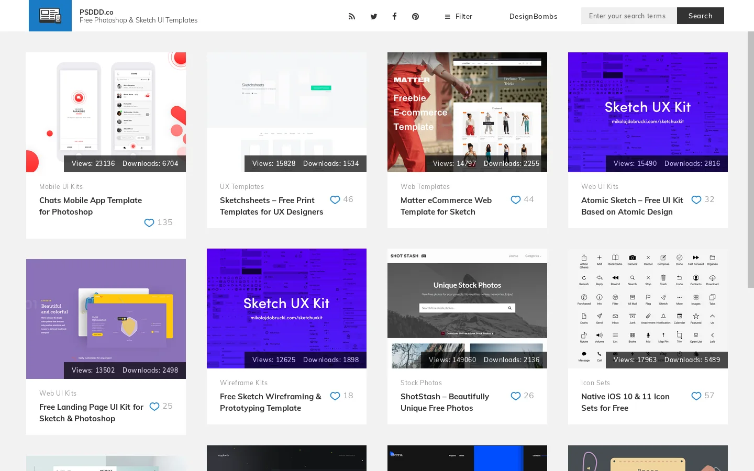Image resolution: width=754 pixels, height=471 pixels.
Task: Open Web UI Kits category above Atomic Sketch
Action: tap(600, 186)
